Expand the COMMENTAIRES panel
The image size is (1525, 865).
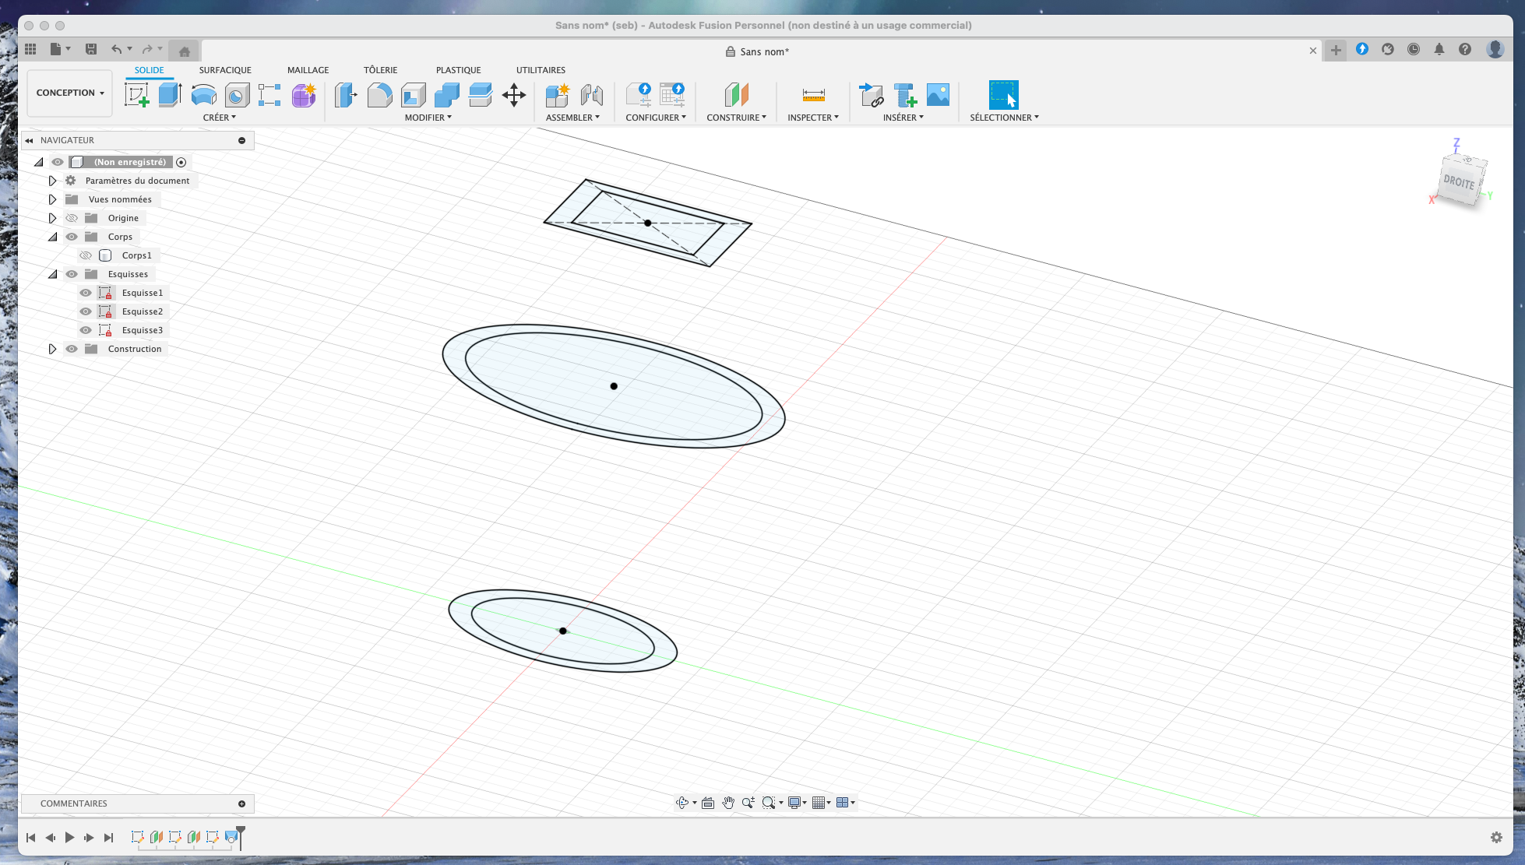pos(241,803)
